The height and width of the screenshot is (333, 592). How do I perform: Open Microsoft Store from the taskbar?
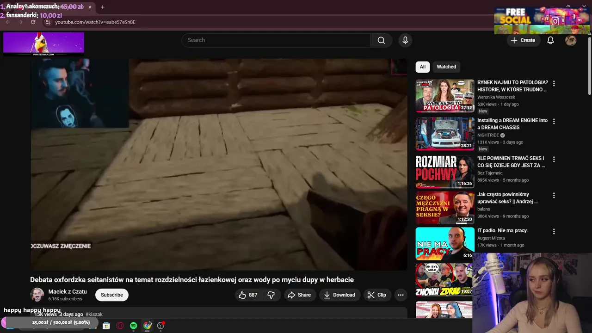(106, 326)
